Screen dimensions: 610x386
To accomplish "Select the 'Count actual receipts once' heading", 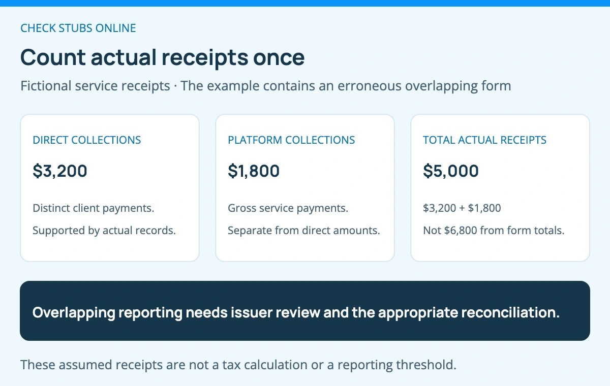I will [162, 57].
